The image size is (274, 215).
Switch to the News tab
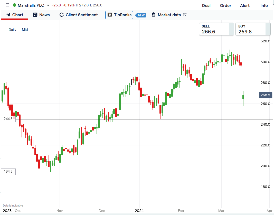pyautogui.click(x=41, y=15)
